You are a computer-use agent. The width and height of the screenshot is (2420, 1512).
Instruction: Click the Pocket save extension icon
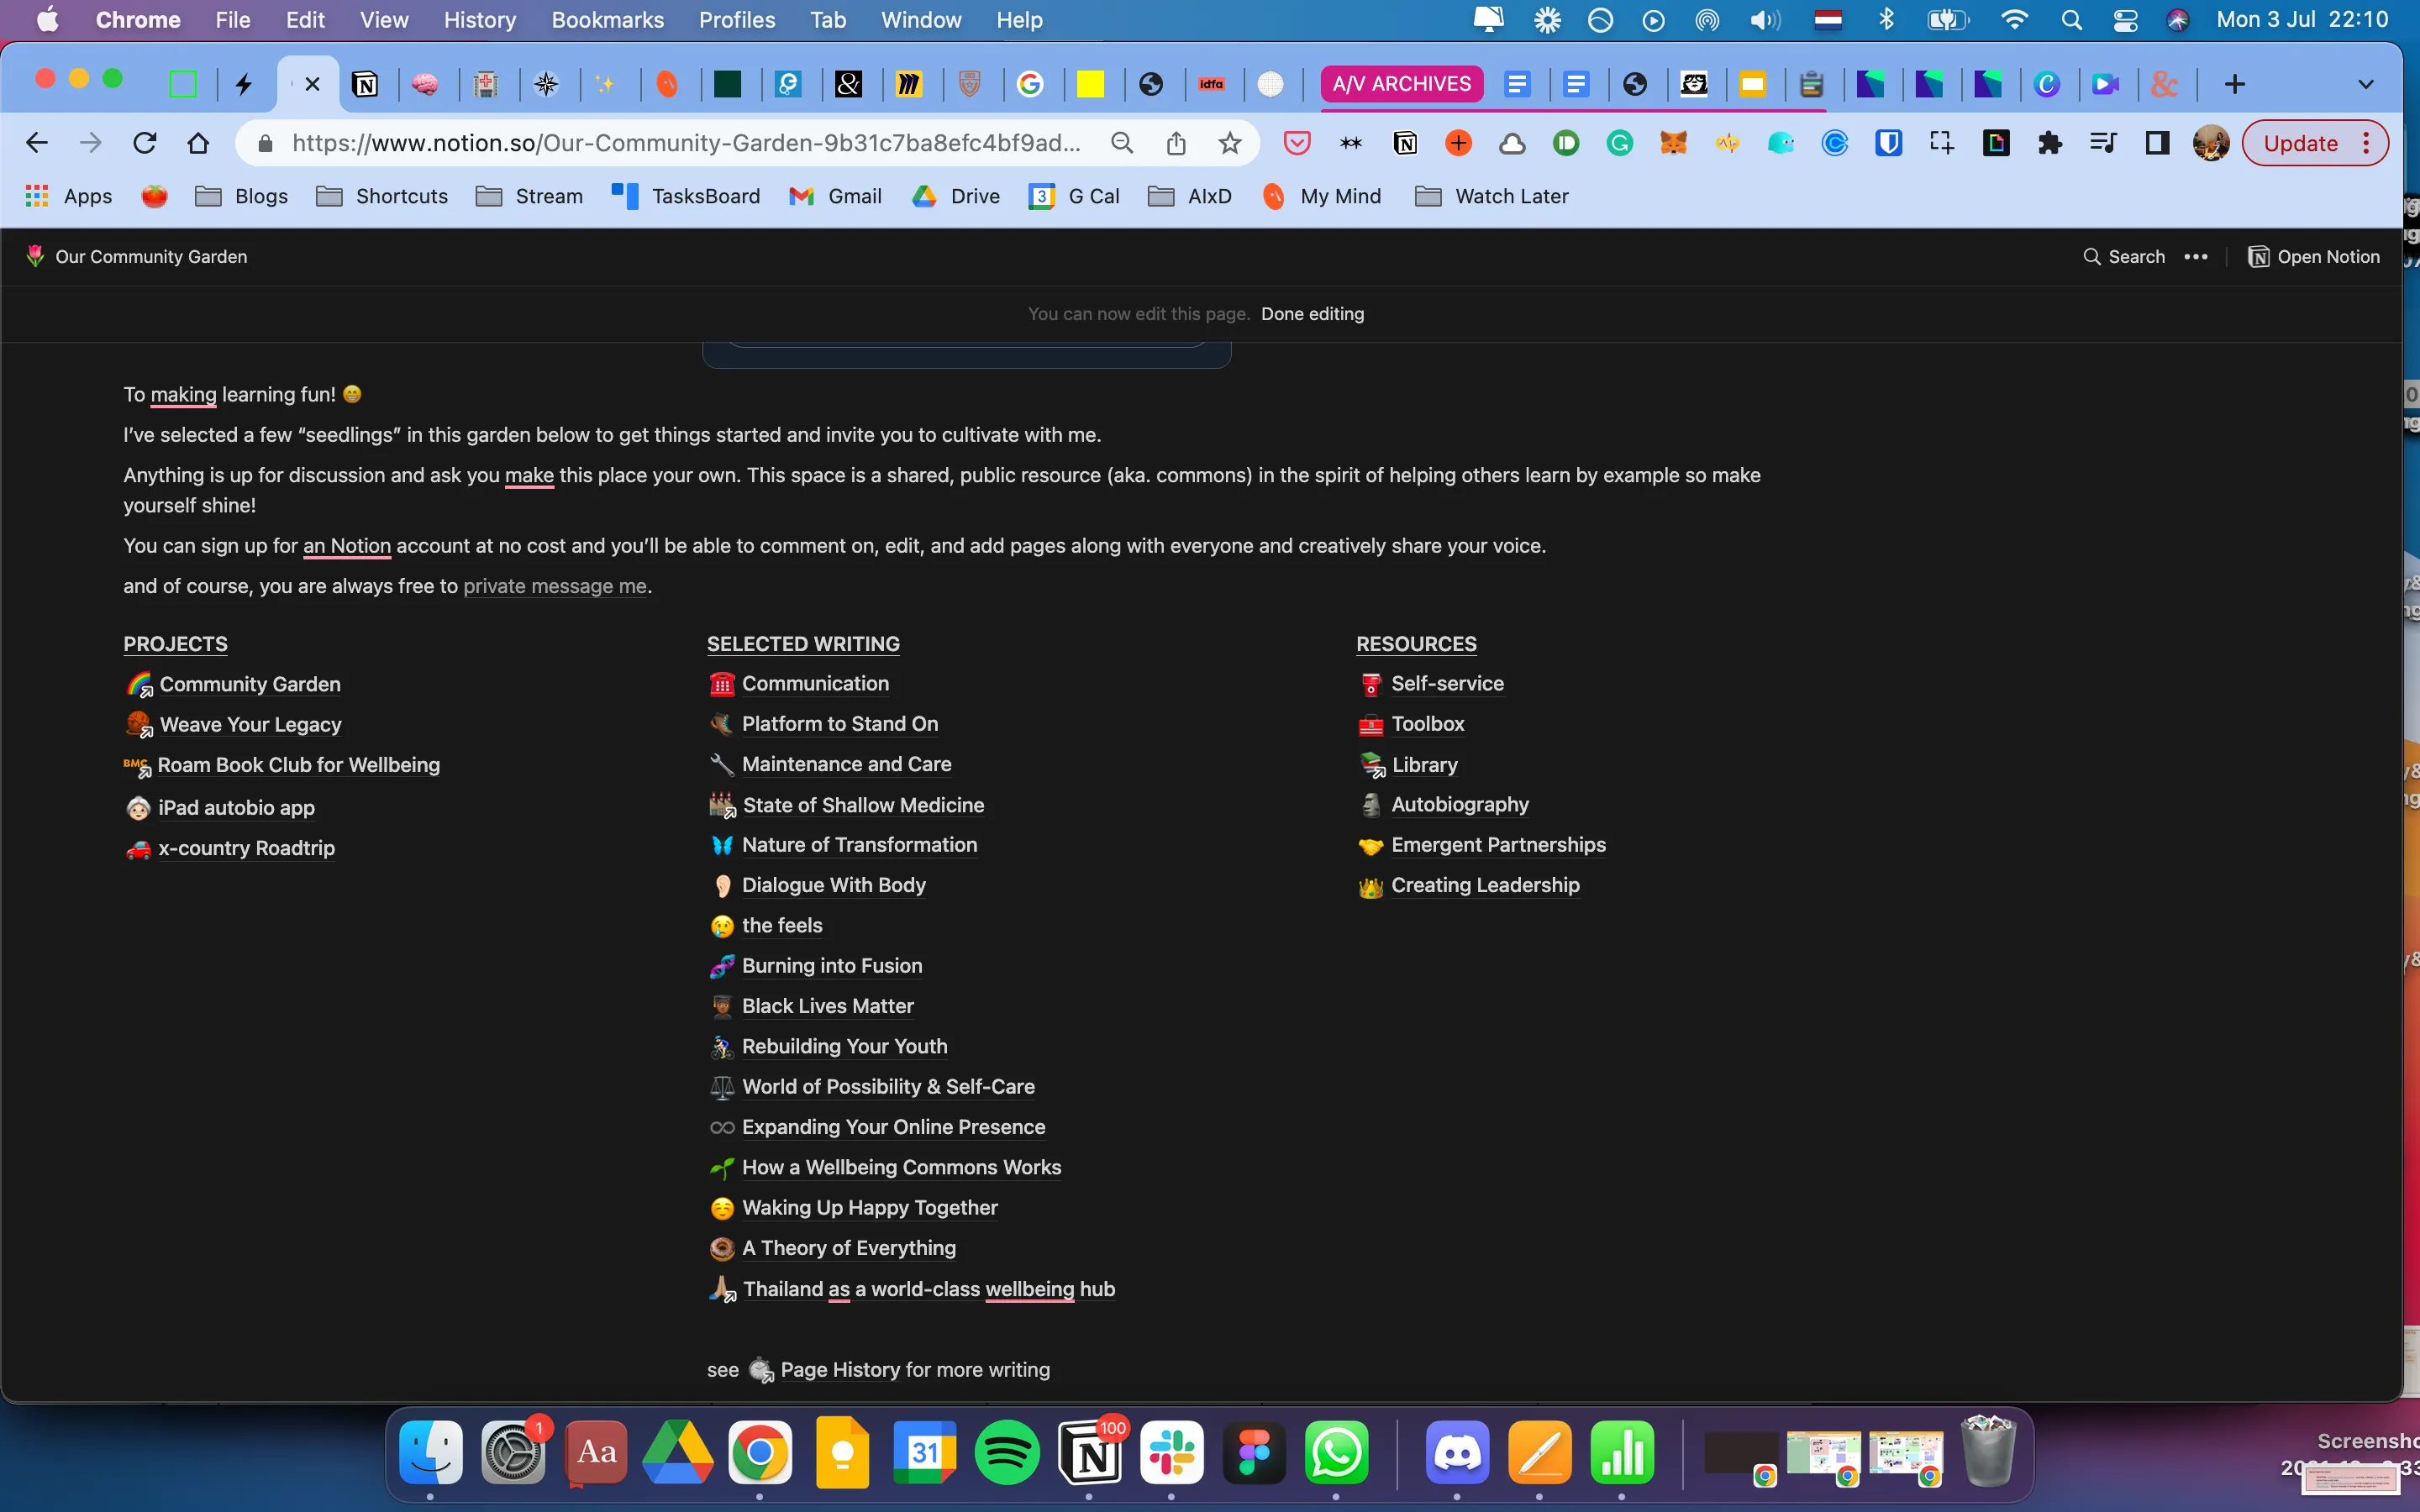coord(1297,143)
